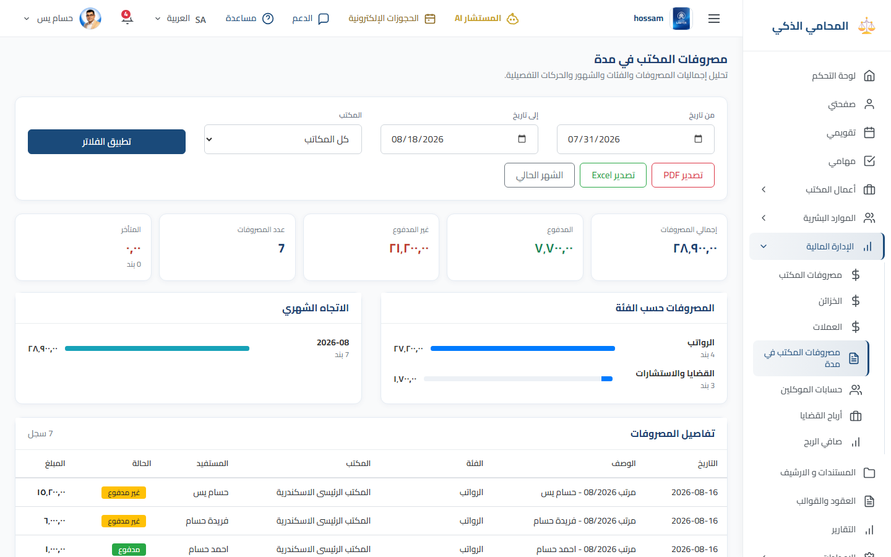The height and width of the screenshot is (557, 891).
Task: Click the تصدير PDF button
Action: point(683,175)
